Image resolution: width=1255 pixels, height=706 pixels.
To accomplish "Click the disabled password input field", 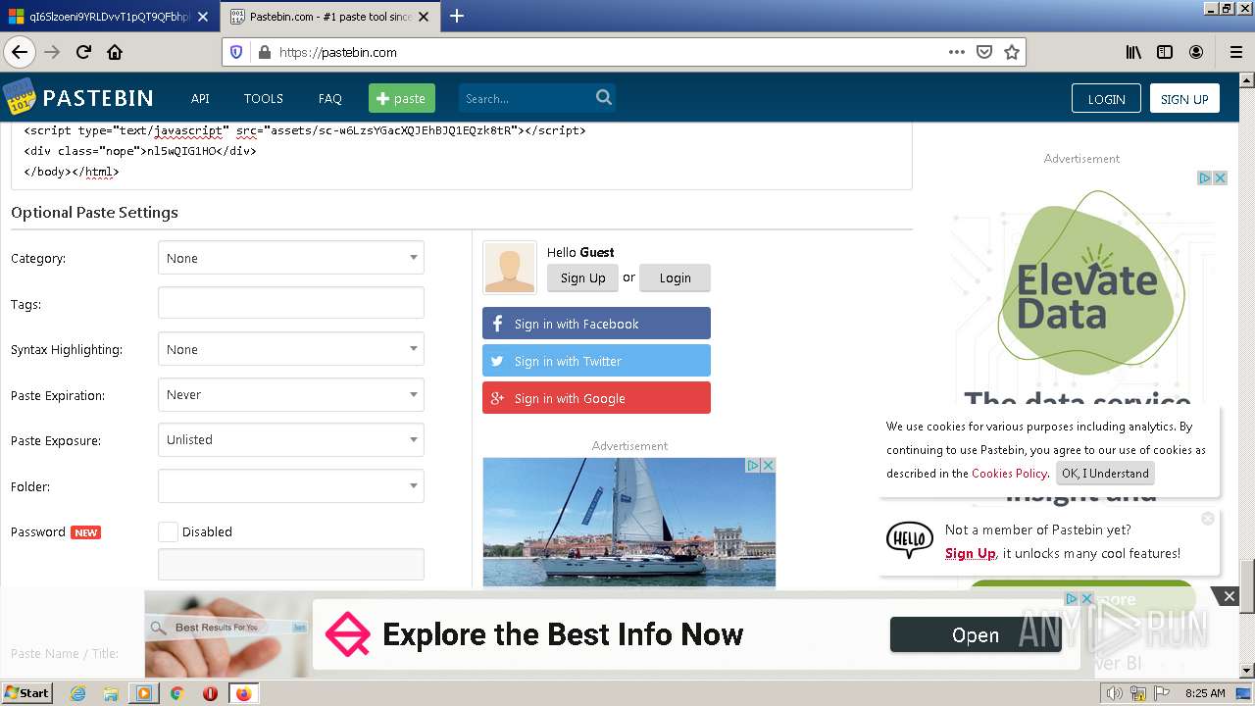I will [291, 565].
